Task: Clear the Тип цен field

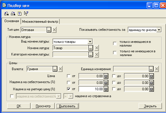Action: point(54,30)
